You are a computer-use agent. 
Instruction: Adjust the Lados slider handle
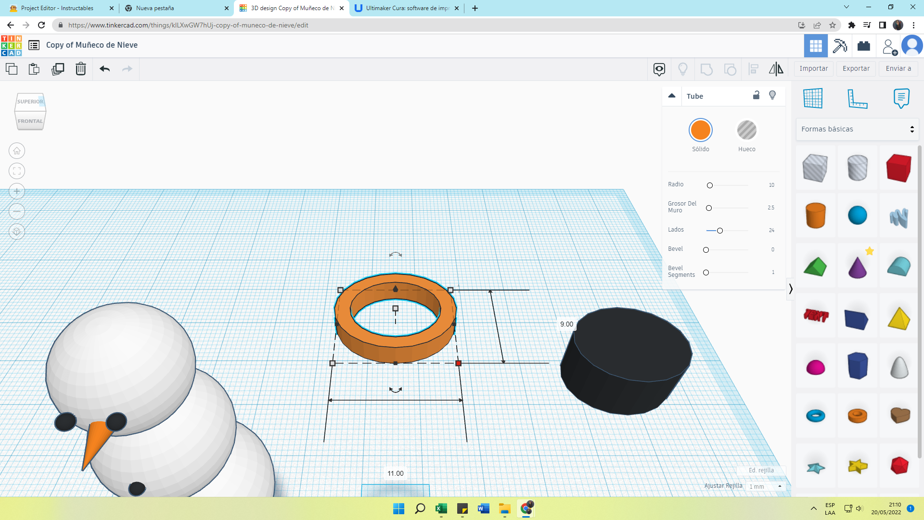[x=720, y=231]
